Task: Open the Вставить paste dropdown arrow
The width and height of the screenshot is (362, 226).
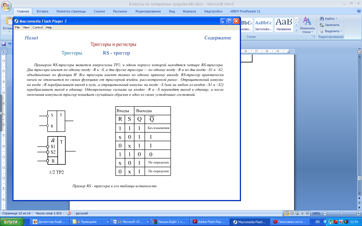Action: (x=9, y=32)
